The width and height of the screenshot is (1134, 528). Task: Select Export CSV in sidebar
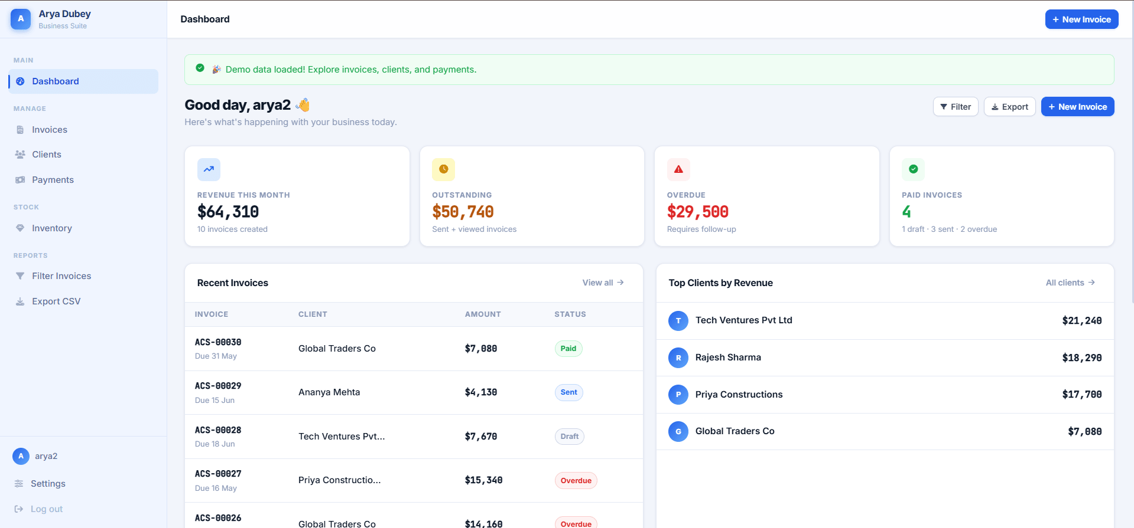pyautogui.click(x=83, y=301)
